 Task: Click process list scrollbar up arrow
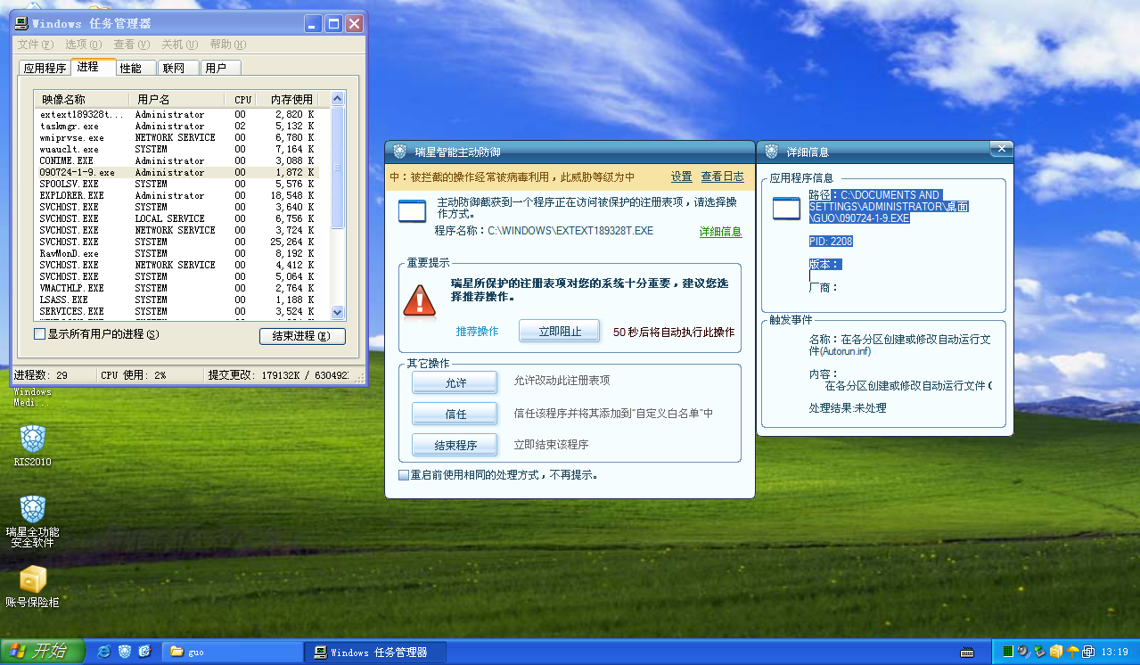point(337,99)
